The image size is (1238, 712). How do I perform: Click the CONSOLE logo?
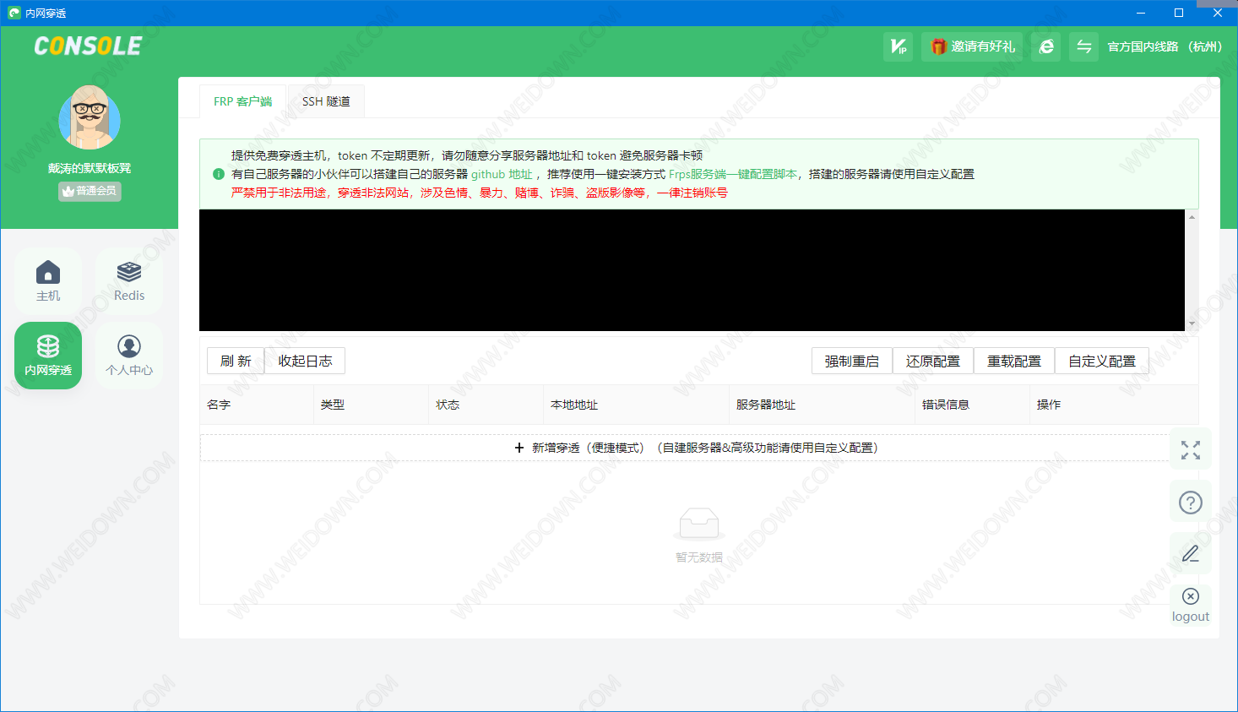[x=88, y=46]
